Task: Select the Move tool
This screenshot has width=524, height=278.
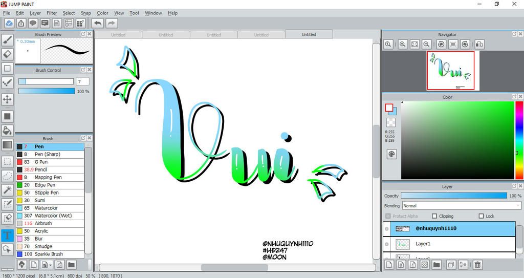Action: pos(7,99)
